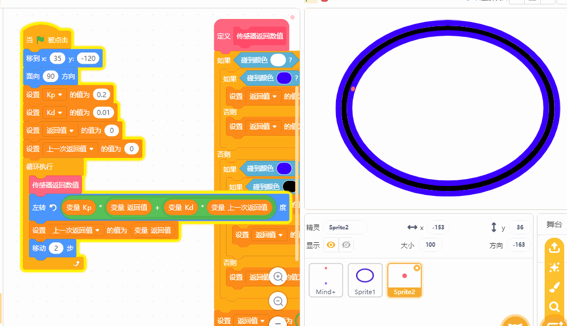Viewport: 567px width, 326px height.
Task: Edit the x value 35 in the 移到 block
Action: (x=57, y=58)
